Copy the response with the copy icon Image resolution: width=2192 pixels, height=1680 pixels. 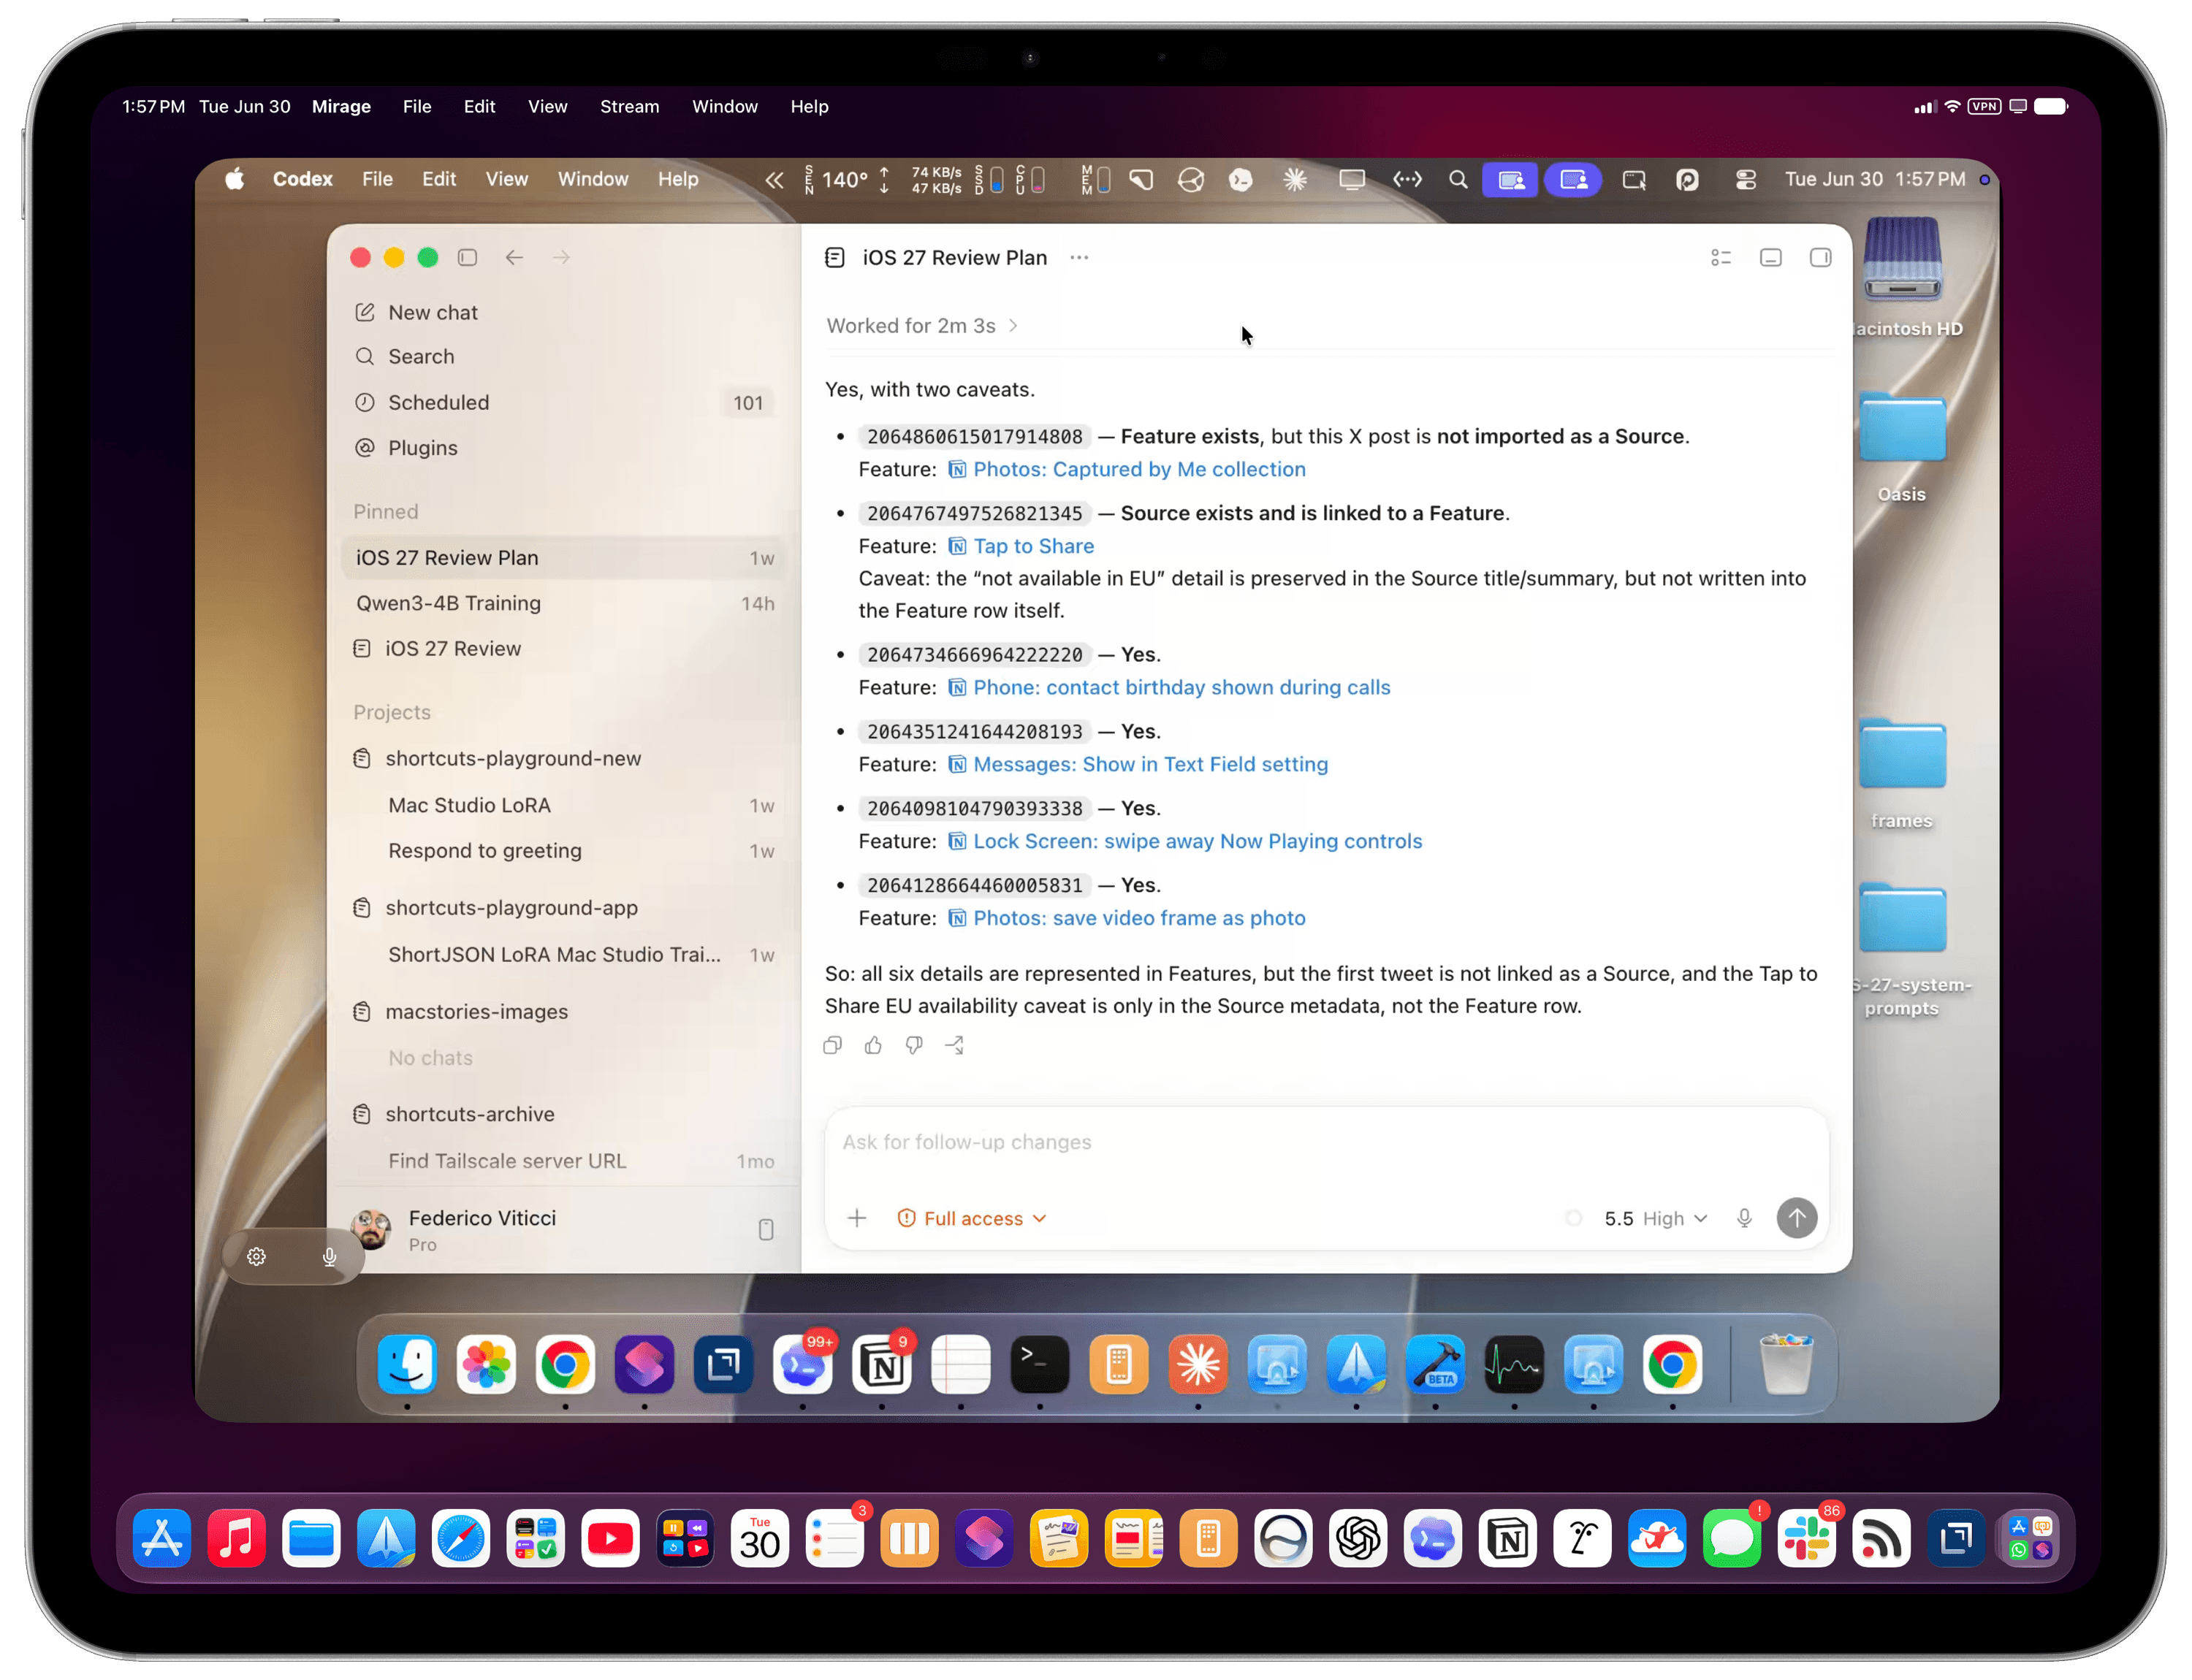coord(832,1045)
